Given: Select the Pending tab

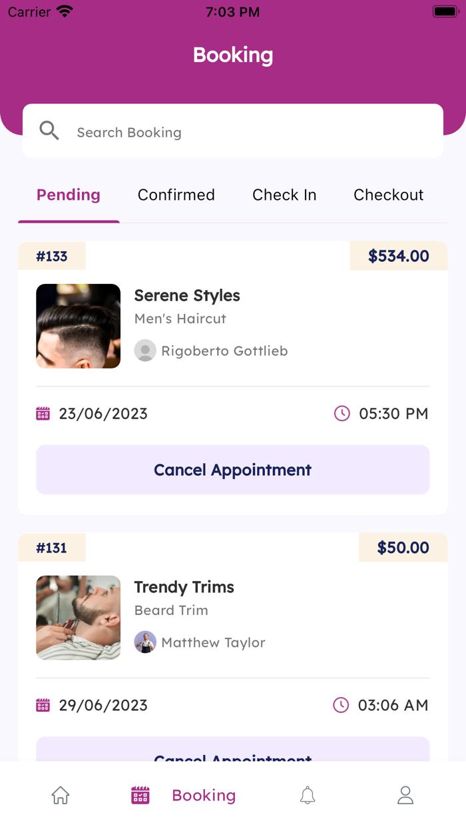Looking at the screenshot, I should (69, 195).
